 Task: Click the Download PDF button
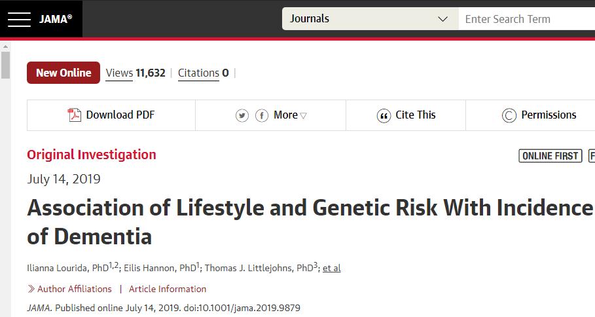pos(111,115)
